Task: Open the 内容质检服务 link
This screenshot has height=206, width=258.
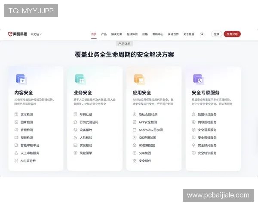Action: pos(207,122)
